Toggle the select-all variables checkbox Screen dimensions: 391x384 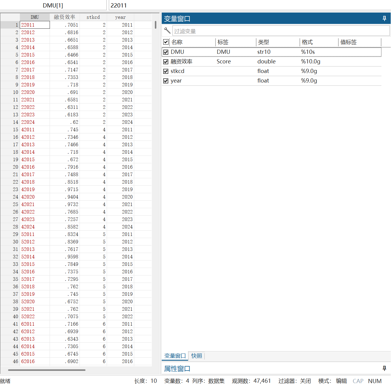(166, 42)
